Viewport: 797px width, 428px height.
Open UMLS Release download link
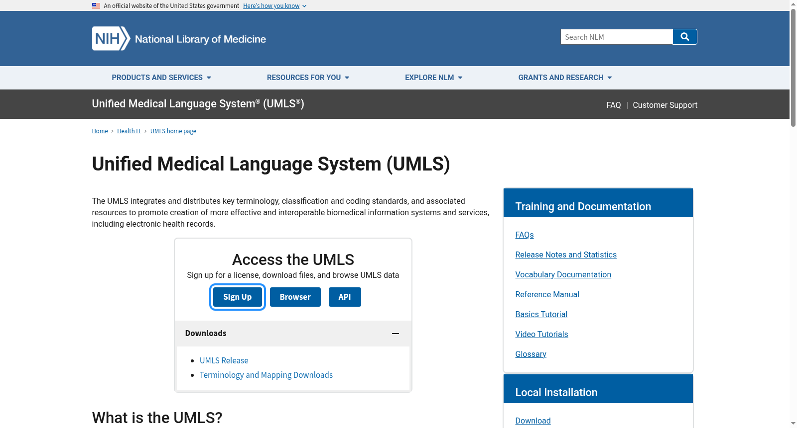pos(224,360)
